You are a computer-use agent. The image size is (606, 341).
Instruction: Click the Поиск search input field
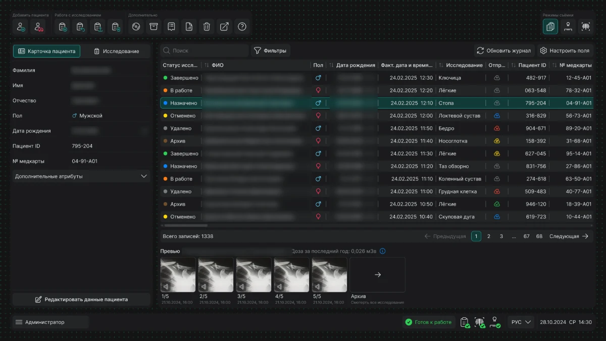coord(205,51)
